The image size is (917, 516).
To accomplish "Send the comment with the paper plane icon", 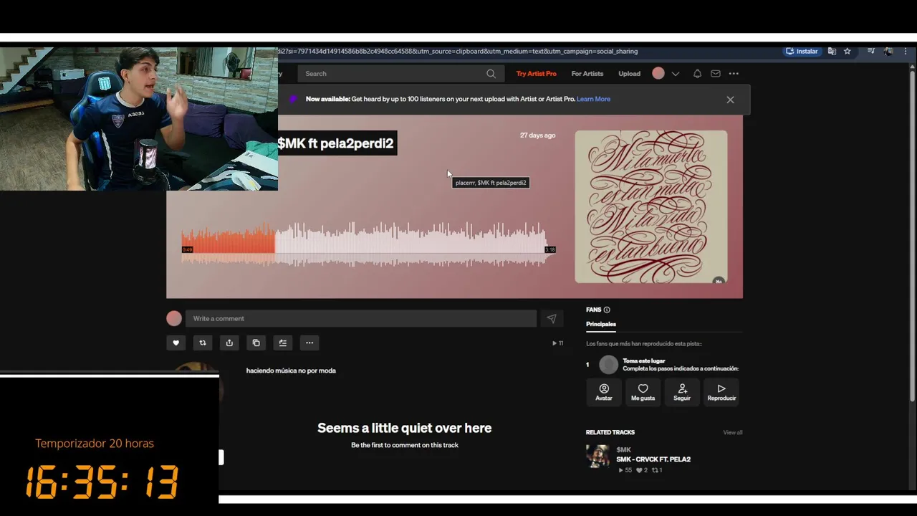I will click(x=552, y=319).
